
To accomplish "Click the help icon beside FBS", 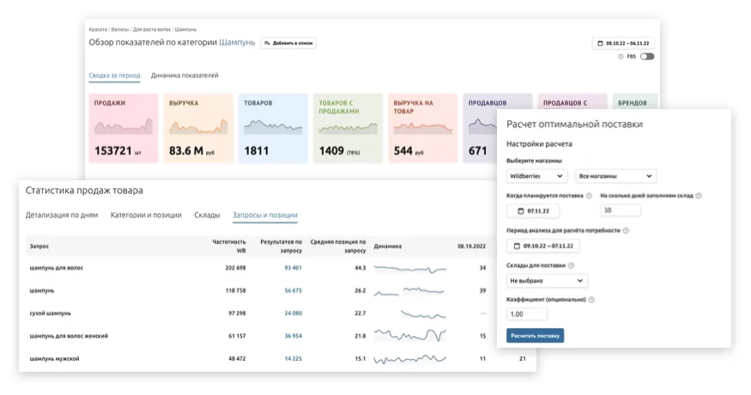I will [x=621, y=57].
